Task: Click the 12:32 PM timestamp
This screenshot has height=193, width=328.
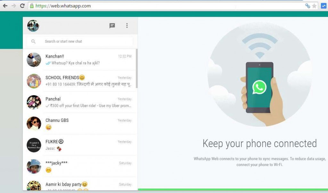Action: (125, 56)
